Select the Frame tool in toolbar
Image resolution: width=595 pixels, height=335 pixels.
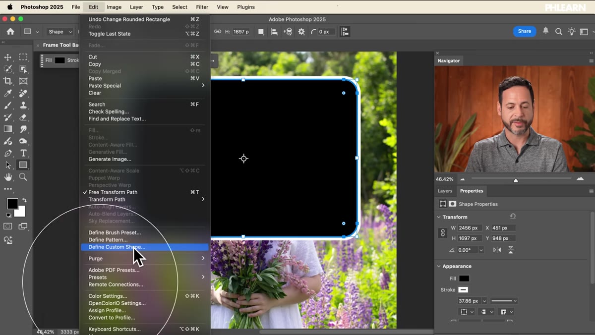tap(23, 81)
